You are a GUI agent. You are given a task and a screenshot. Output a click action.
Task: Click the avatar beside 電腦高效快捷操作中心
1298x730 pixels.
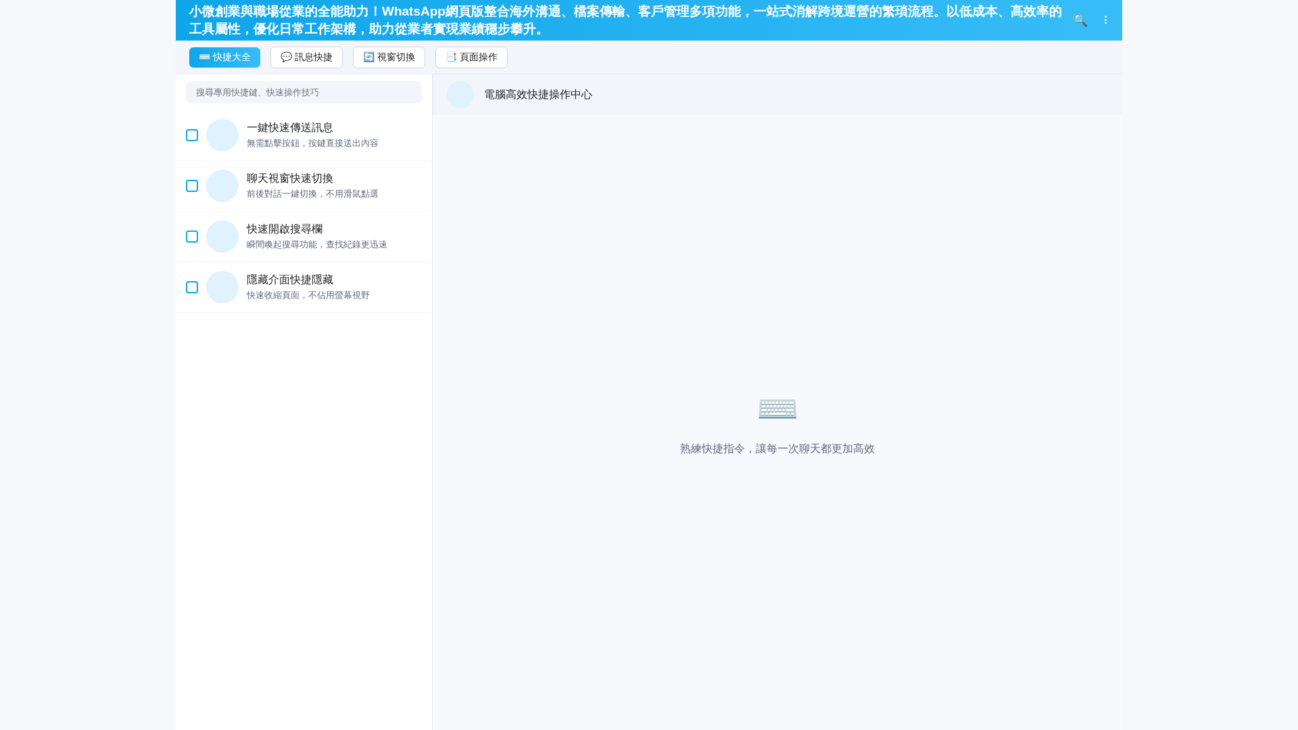pos(460,95)
